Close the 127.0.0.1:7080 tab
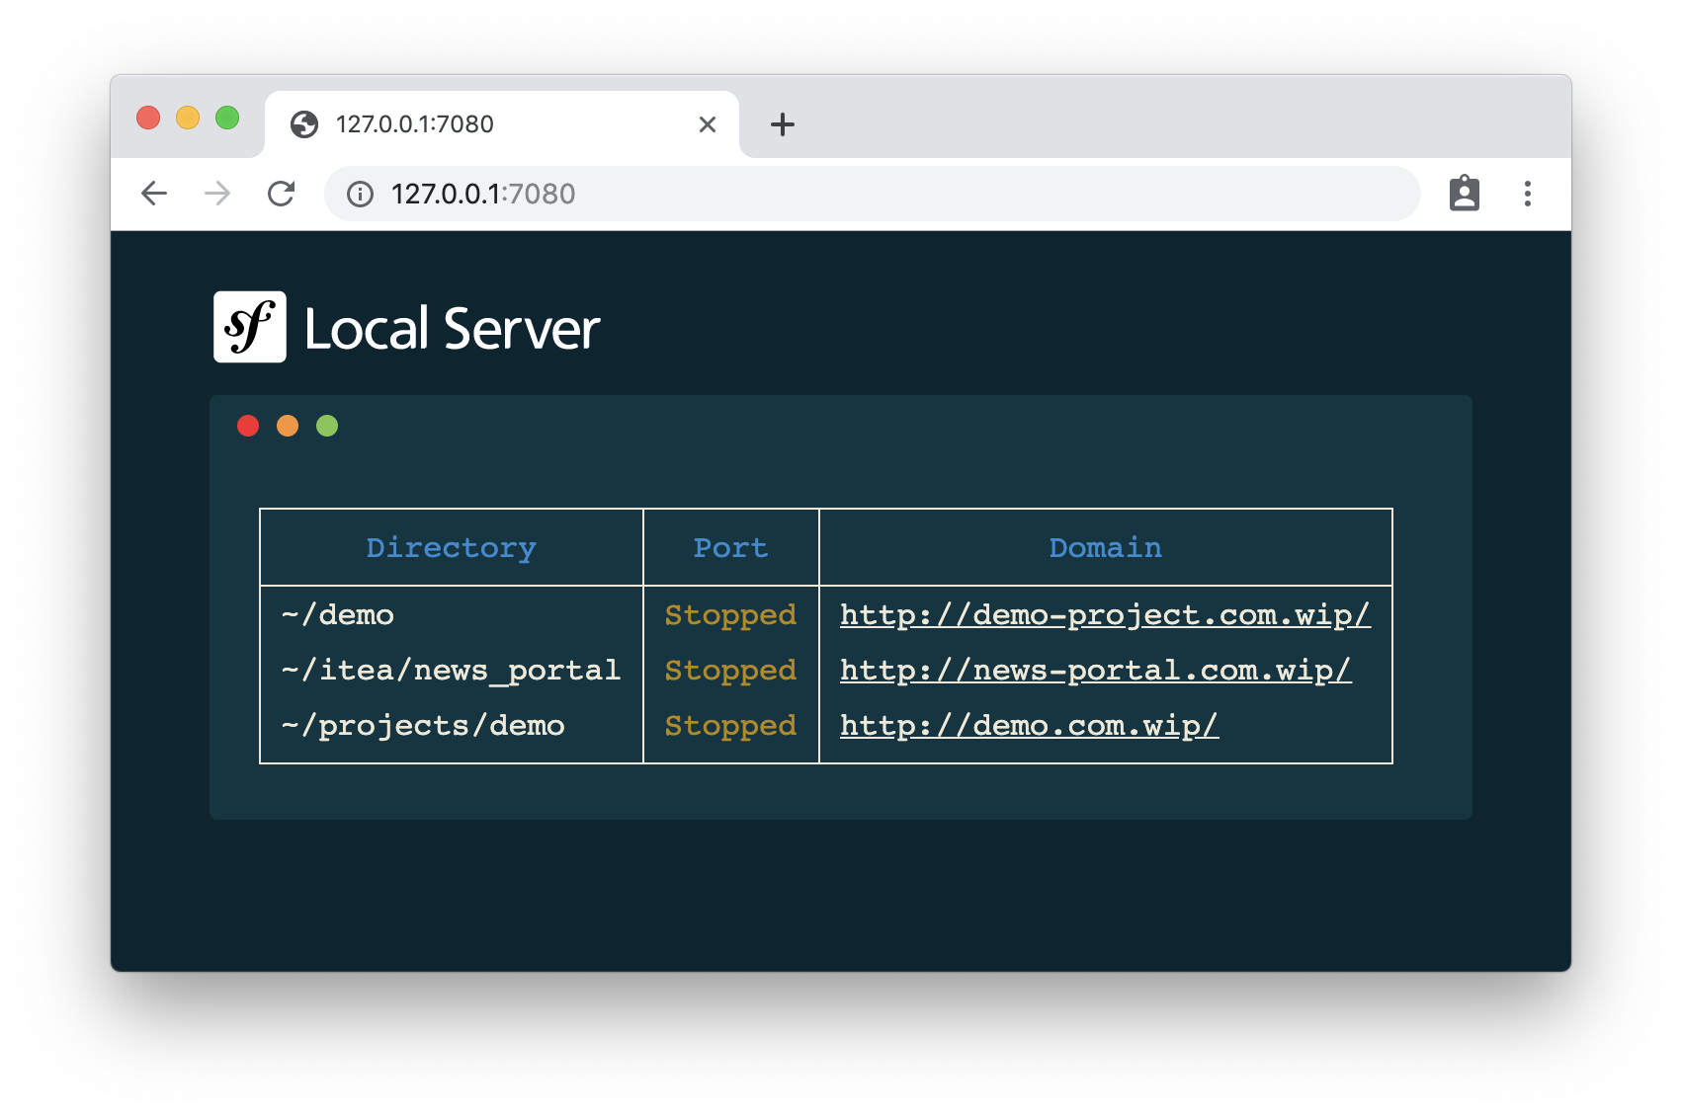This screenshot has width=1682, height=1118. (708, 124)
